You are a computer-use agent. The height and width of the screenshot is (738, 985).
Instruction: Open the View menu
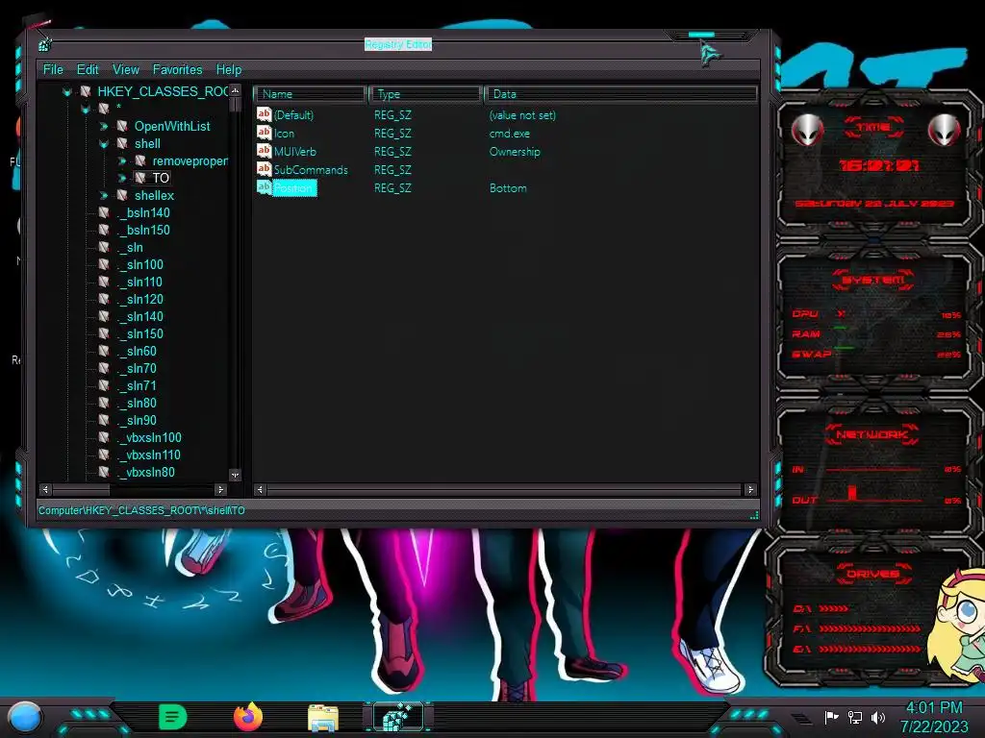126,69
